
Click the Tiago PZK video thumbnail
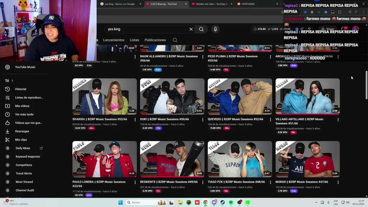tap(240, 159)
